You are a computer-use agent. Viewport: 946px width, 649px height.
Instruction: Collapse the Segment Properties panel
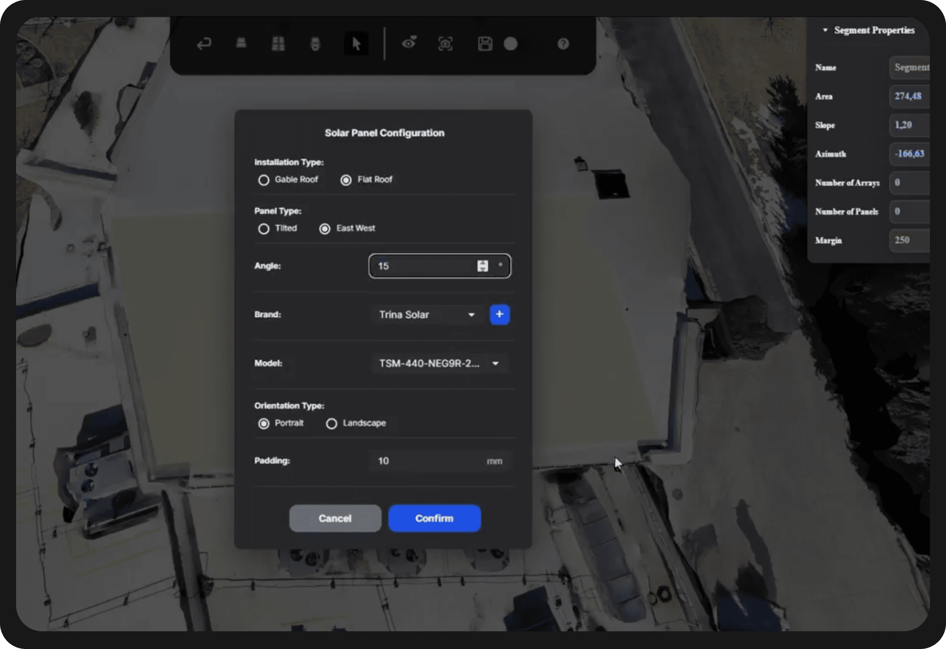coord(825,30)
